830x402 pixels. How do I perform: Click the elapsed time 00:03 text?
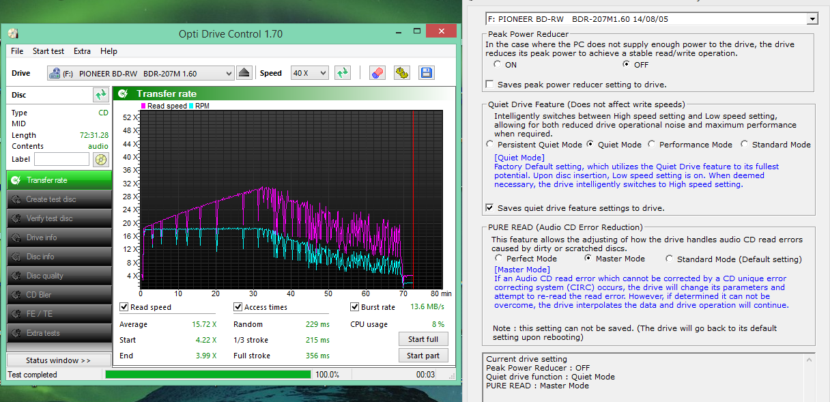(426, 375)
